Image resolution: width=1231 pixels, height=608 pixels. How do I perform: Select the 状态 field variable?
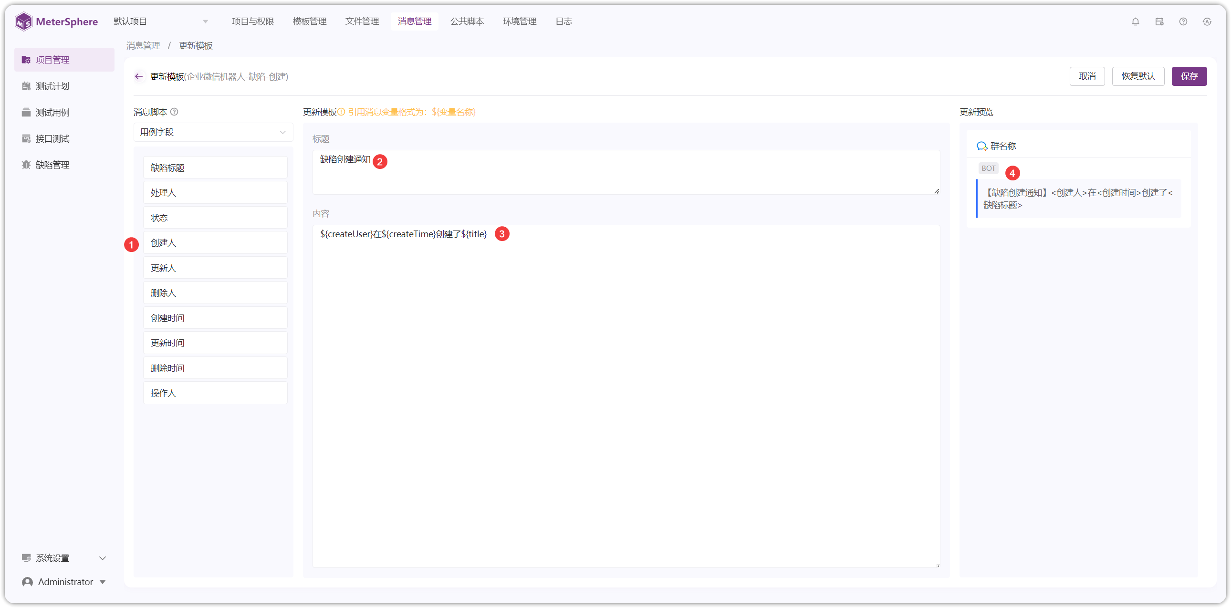tap(215, 218)
